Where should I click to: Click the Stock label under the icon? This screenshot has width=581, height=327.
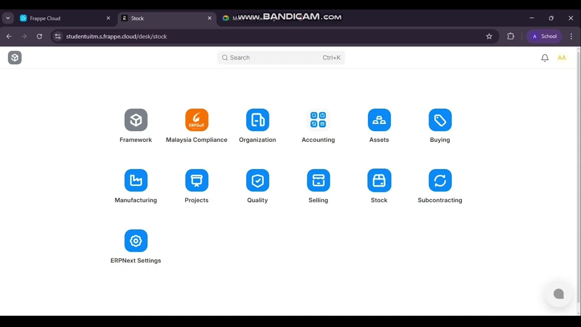[x=379, y=200]
